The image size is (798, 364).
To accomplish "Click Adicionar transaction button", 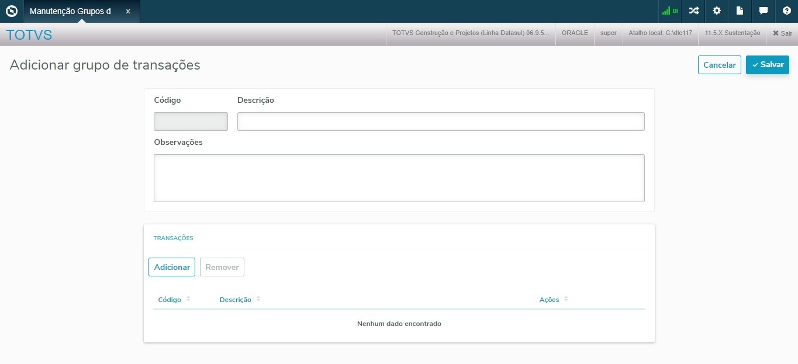I will coord(172,267).
